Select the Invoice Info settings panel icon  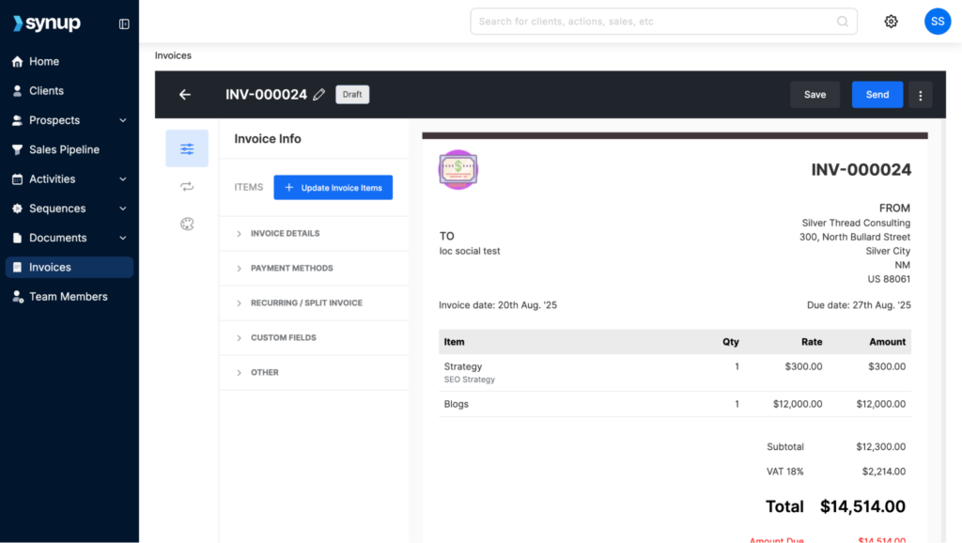187,148
